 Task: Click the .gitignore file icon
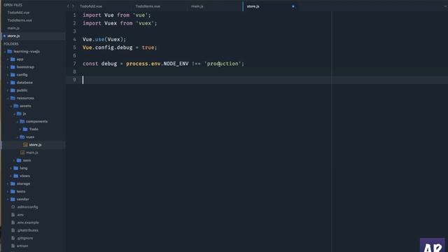pyautogui.click(x=13, y=238)
